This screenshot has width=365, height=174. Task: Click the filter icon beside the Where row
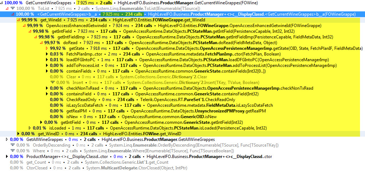point(12,151)
